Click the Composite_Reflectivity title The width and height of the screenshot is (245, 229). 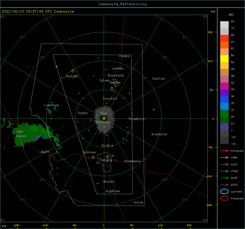click(x=122, y=4)
